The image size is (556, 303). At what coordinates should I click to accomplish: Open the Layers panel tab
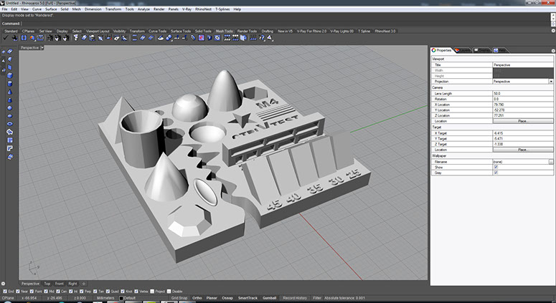[463, 50]
